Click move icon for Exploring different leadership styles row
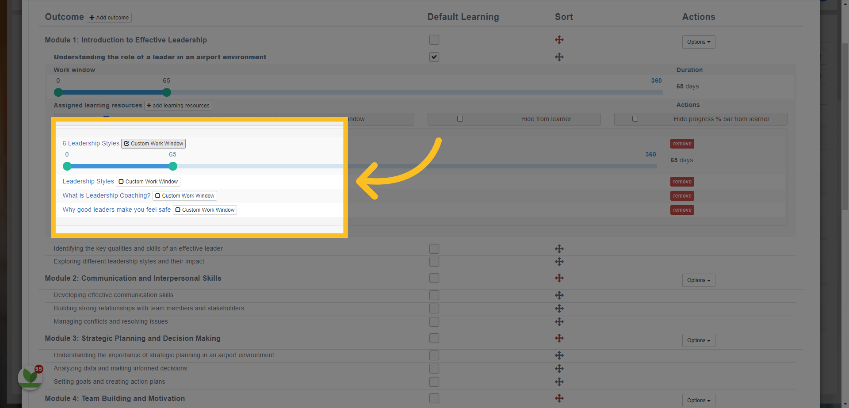Viewport: 849px width, 408px height. point(559,262)
